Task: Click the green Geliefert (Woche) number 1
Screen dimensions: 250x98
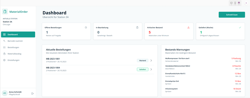Action: [x=201, y=32]
